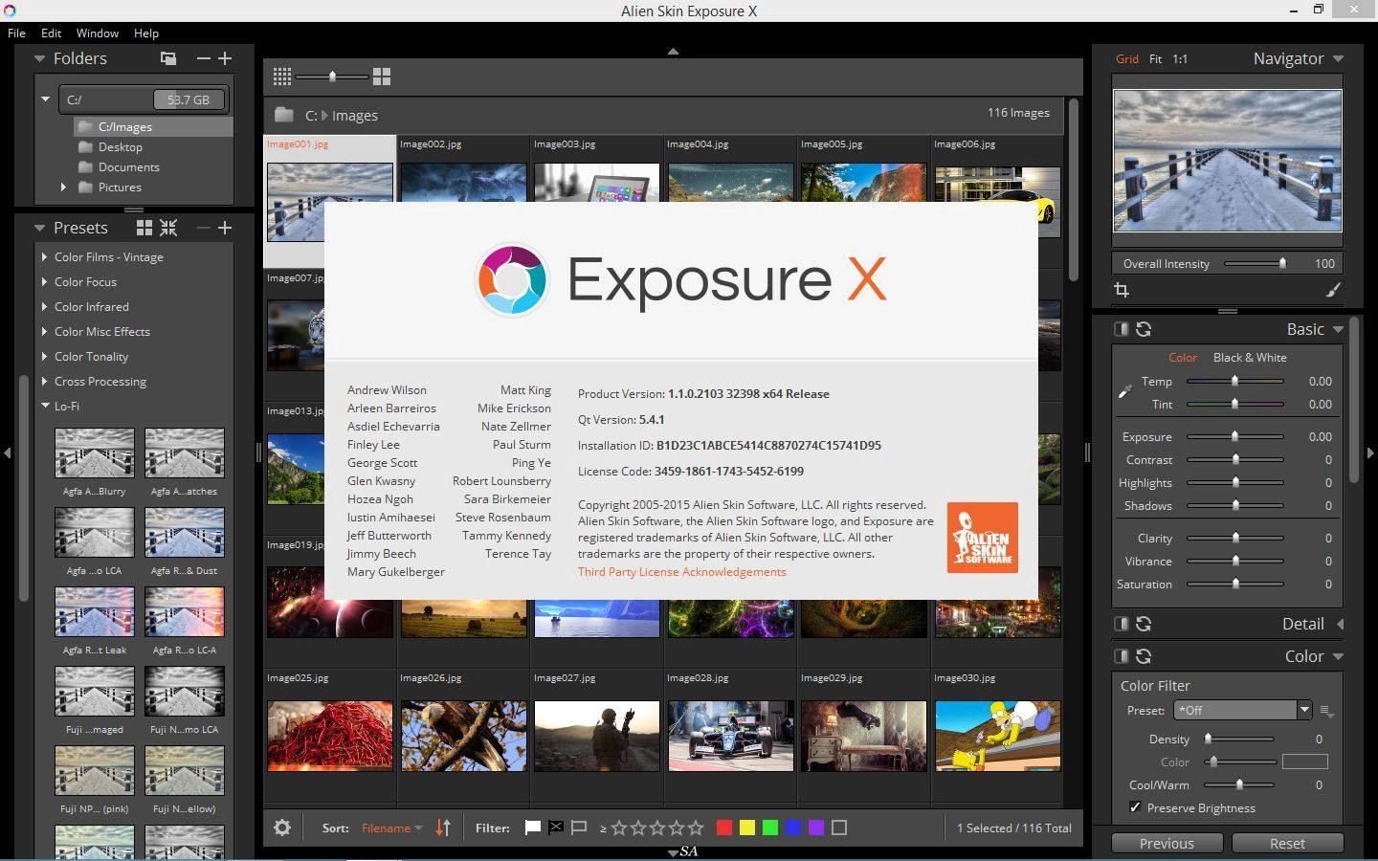
Task: Collapse the Lo-Fi preset group
Action: pyautogui.click(x=45, y=407)
